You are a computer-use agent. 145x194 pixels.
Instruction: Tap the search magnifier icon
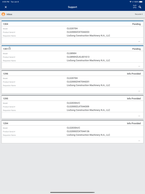tap(140, 7)
